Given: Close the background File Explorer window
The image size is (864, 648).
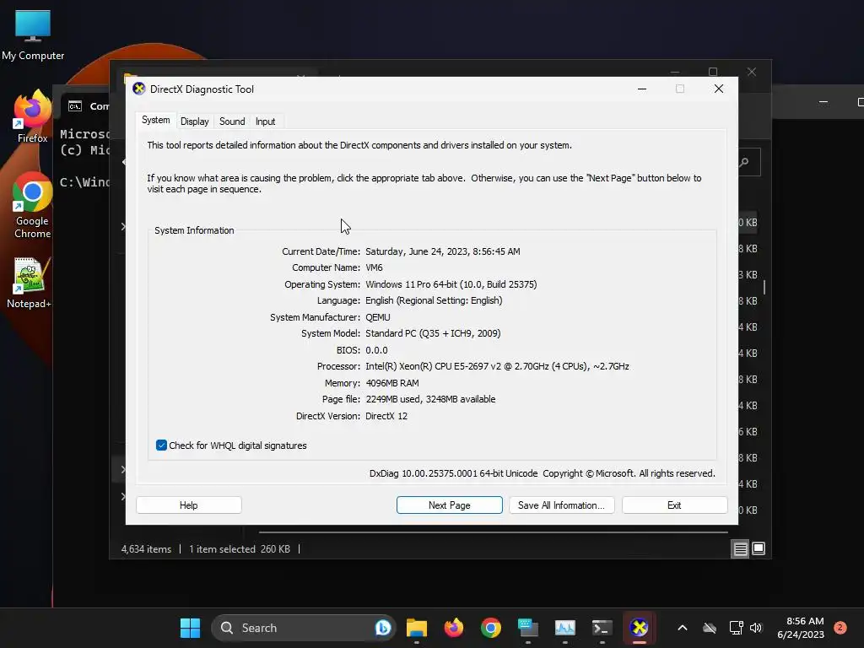Looking at the screenshot, I should click(752, 72).
